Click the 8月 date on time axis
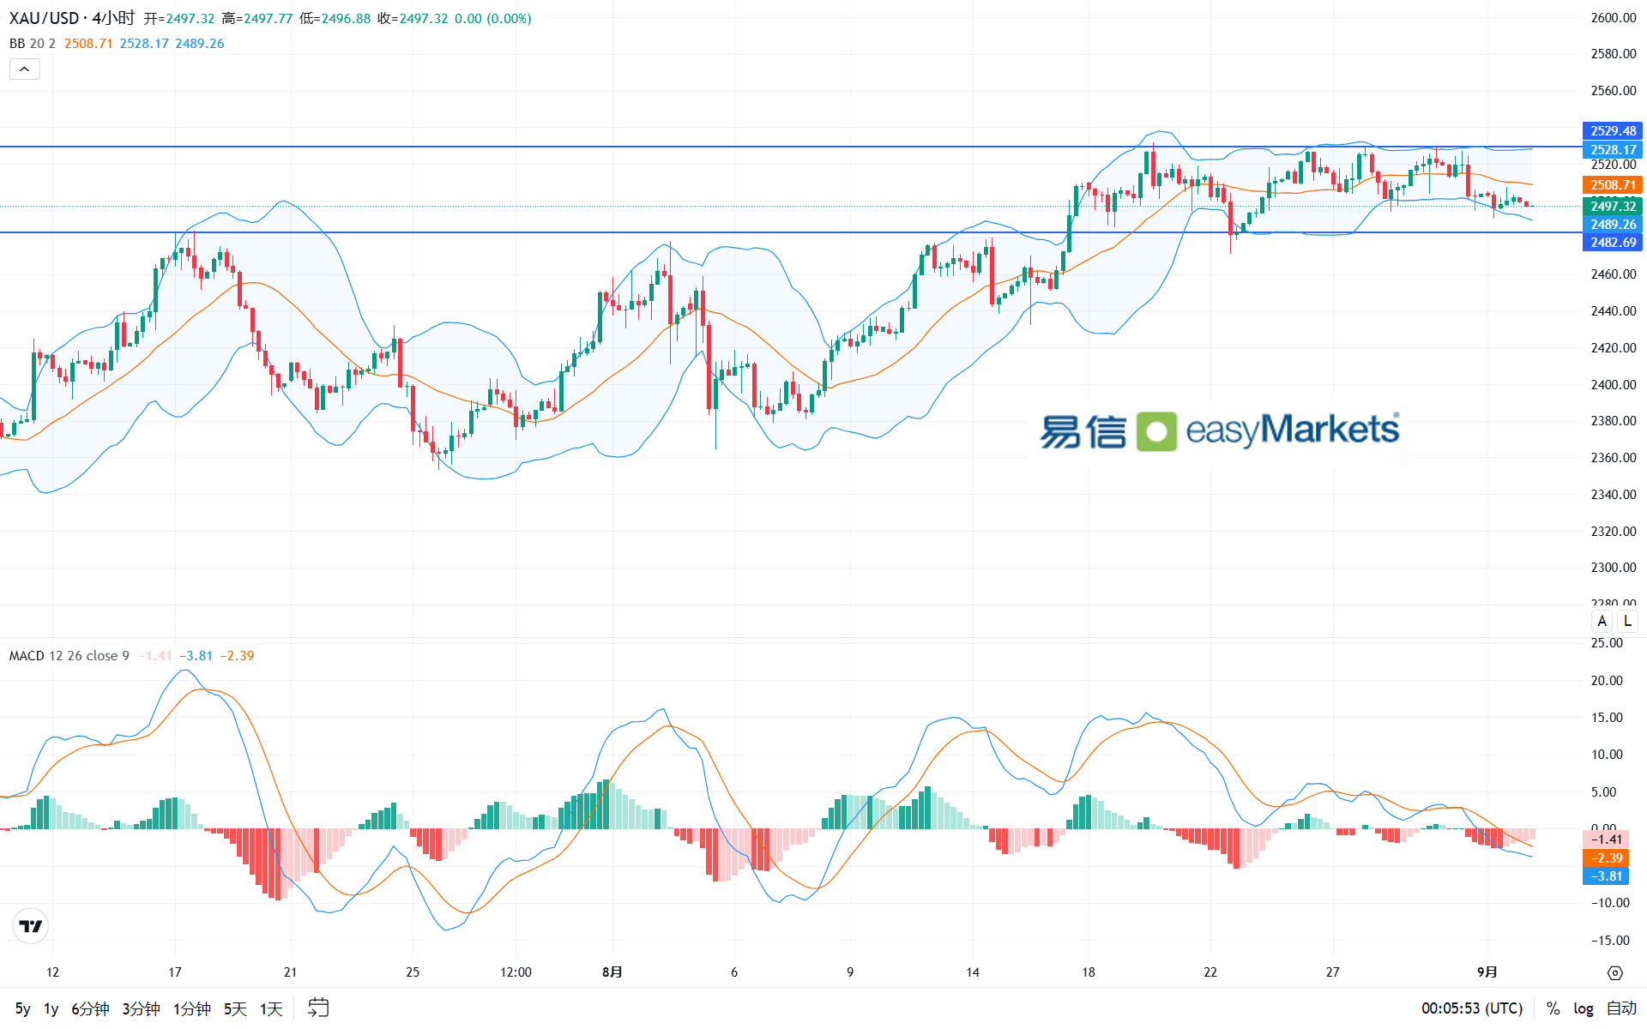Viewport: 1647px width, 1029px height. pyautogui.click(x=612, y=972)
